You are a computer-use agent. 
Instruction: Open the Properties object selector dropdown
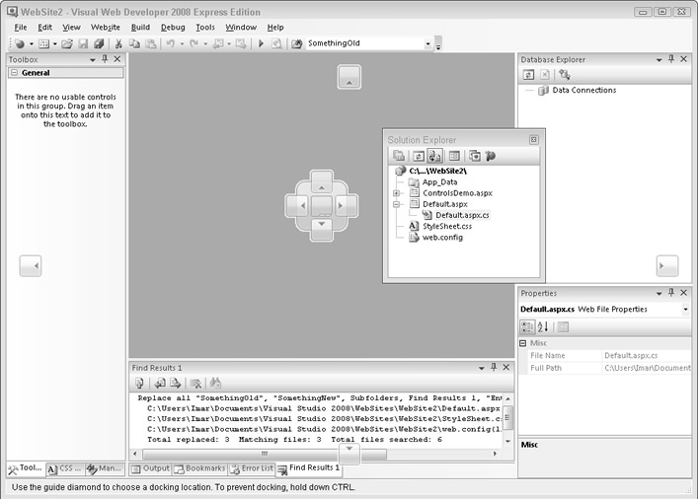coord(685,309)
